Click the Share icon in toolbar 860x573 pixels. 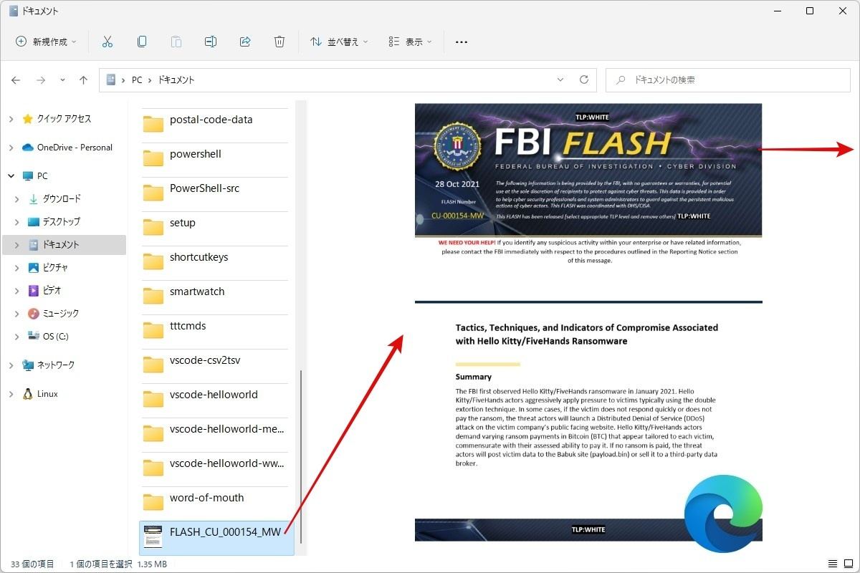245,42
